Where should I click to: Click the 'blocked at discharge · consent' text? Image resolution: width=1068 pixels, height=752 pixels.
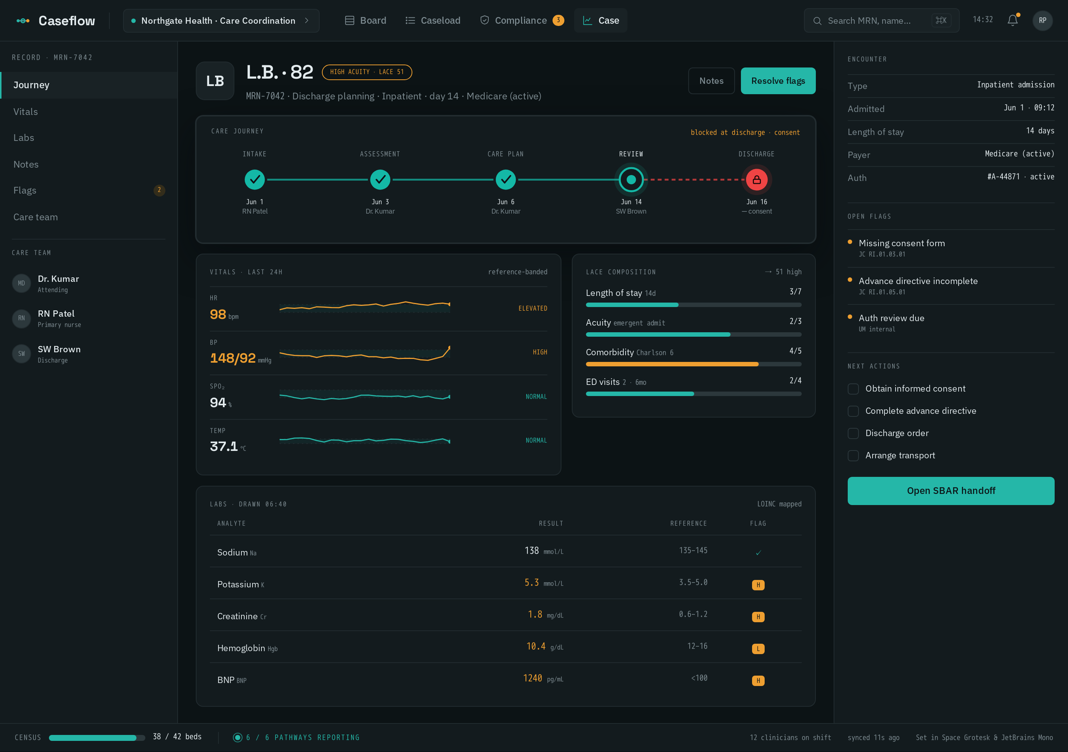(x=745, y=132)
